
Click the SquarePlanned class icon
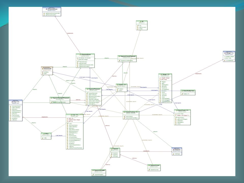(88, 89)
